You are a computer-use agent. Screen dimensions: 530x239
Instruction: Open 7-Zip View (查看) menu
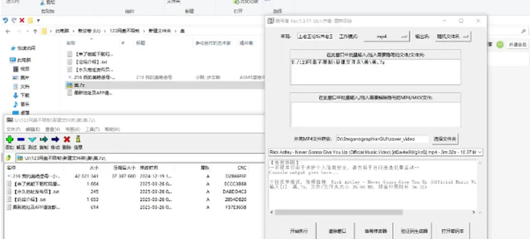click(x=52, y=129)
